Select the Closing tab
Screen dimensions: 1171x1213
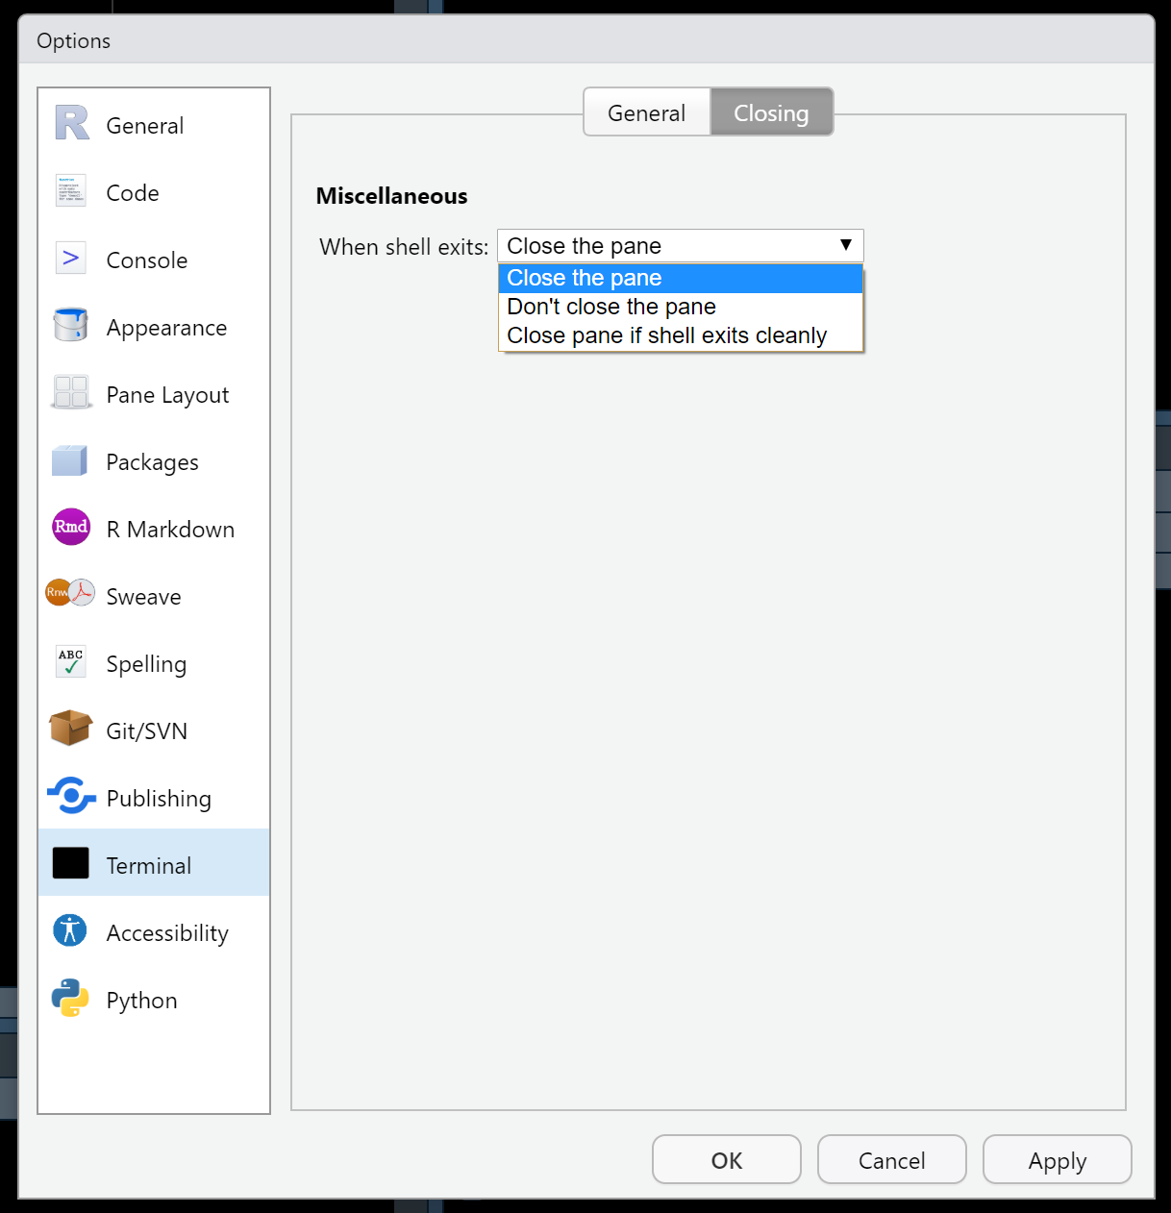tap(771, 112)
